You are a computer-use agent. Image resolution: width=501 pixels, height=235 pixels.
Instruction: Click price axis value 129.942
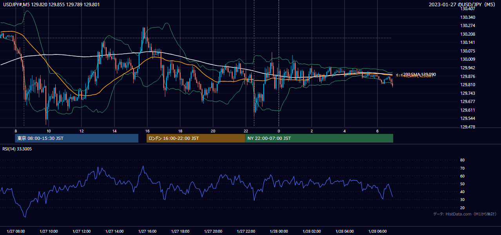point(467,68)
